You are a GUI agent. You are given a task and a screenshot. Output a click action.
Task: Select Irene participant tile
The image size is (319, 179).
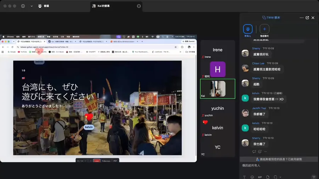click(x=218, y=50)
